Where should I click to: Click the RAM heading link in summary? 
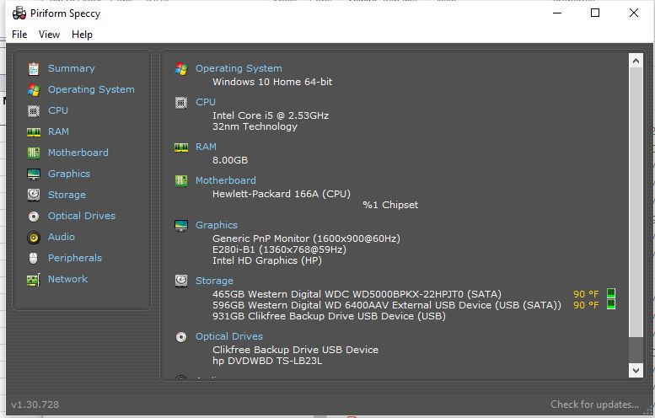pos(206,147)
